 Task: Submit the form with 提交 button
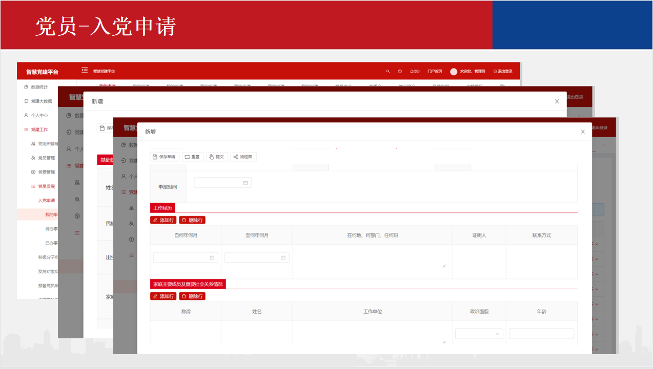(217, 157)
